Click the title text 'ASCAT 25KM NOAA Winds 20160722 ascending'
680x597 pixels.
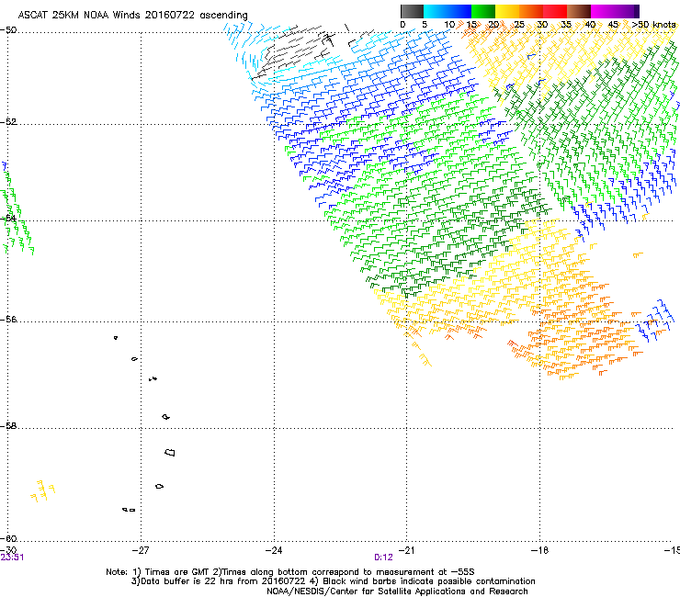pyautogui.click(x=132, y=16)
